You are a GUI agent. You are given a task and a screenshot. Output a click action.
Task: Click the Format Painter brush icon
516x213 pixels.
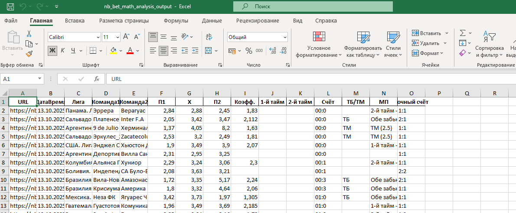click(x=29, y=54)
